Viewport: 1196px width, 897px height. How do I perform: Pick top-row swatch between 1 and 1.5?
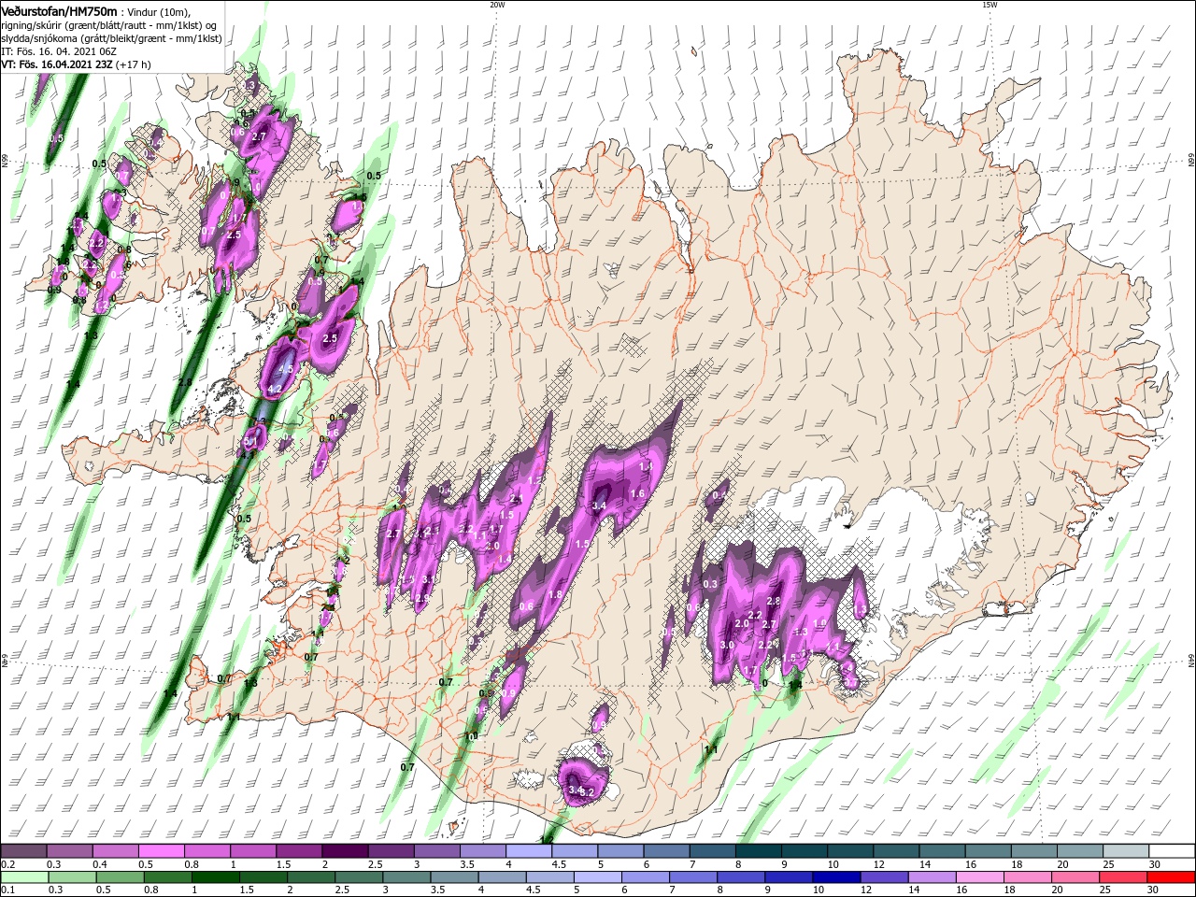[x=252, y=851]
